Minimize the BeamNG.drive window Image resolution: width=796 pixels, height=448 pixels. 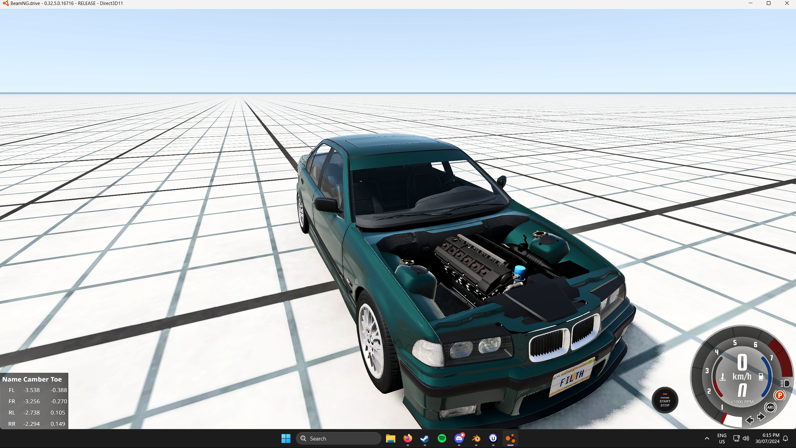click(x=750, y=3)
